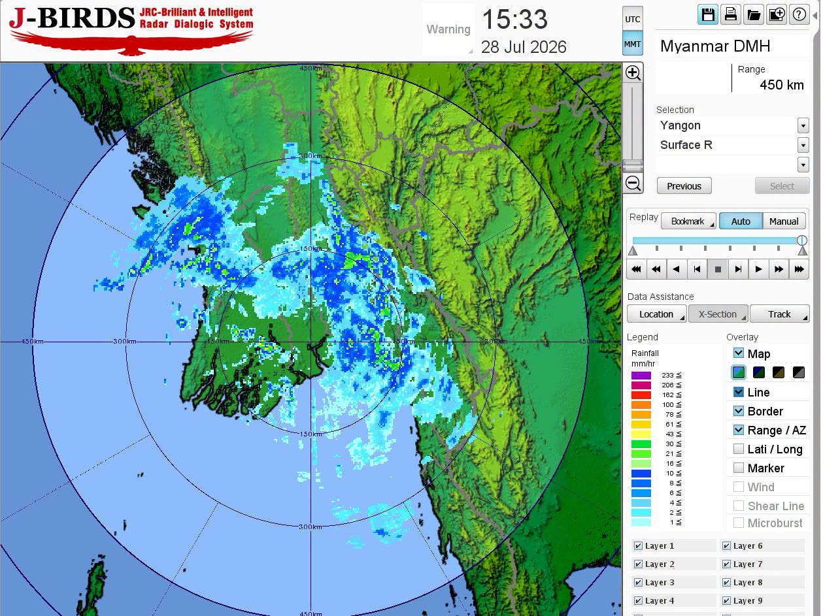Zoom out with the magnifier minus icon
This screenshot has height=616, width=823.
tap(633, 184)
